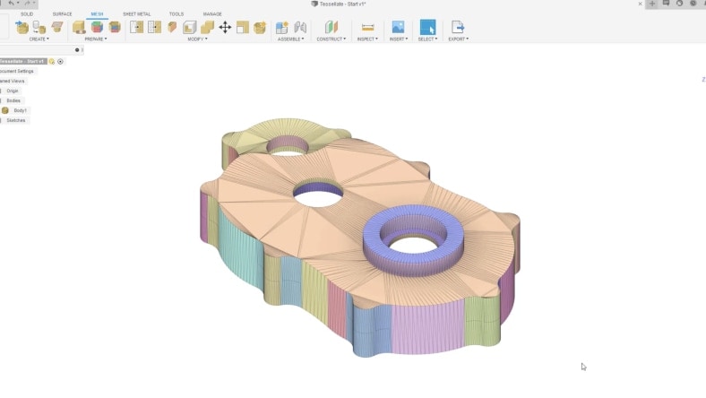Switch to the SOLID tab

pos(27,14)
